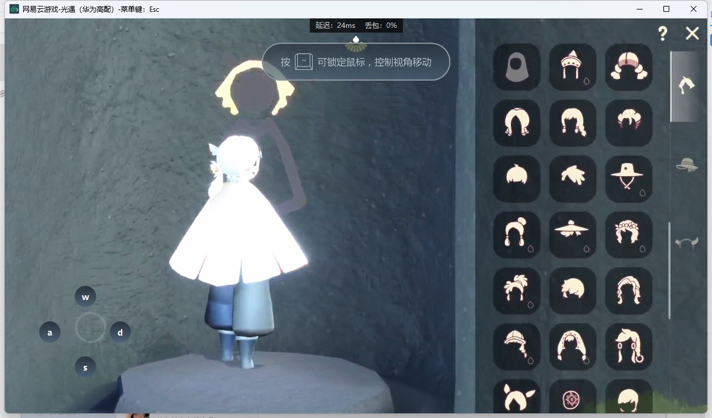Image resolution: width=712 pixels, height=418 pixels.
Task: Close the in-game outfit selection panel
Action: click(692, 34)
